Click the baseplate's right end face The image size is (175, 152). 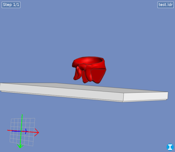[146, 96]
